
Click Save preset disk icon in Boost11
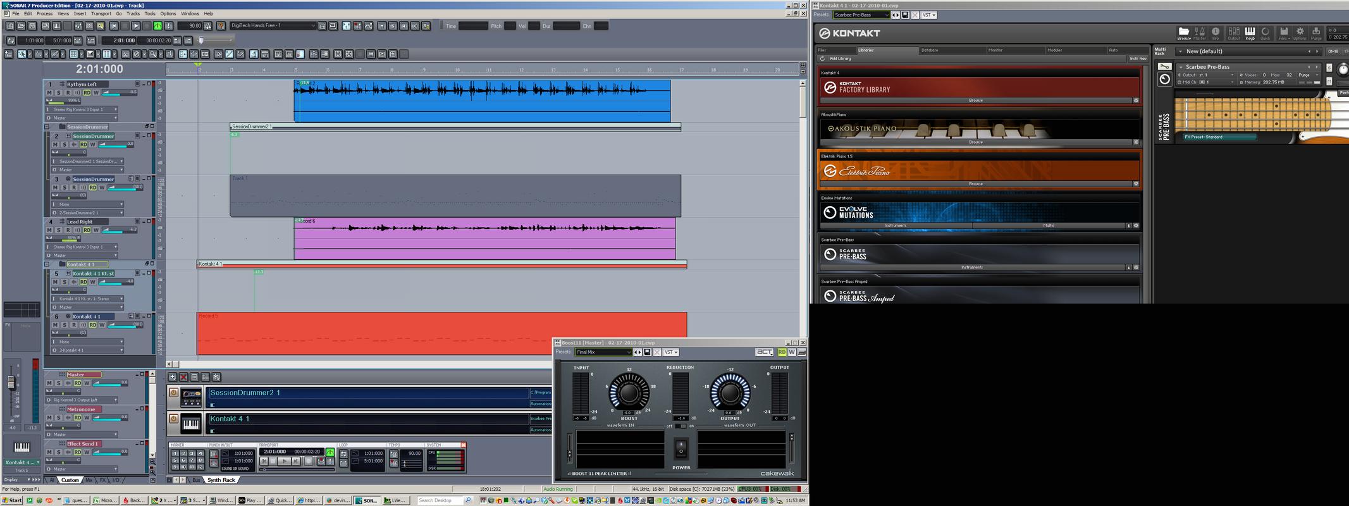[647, 352]
